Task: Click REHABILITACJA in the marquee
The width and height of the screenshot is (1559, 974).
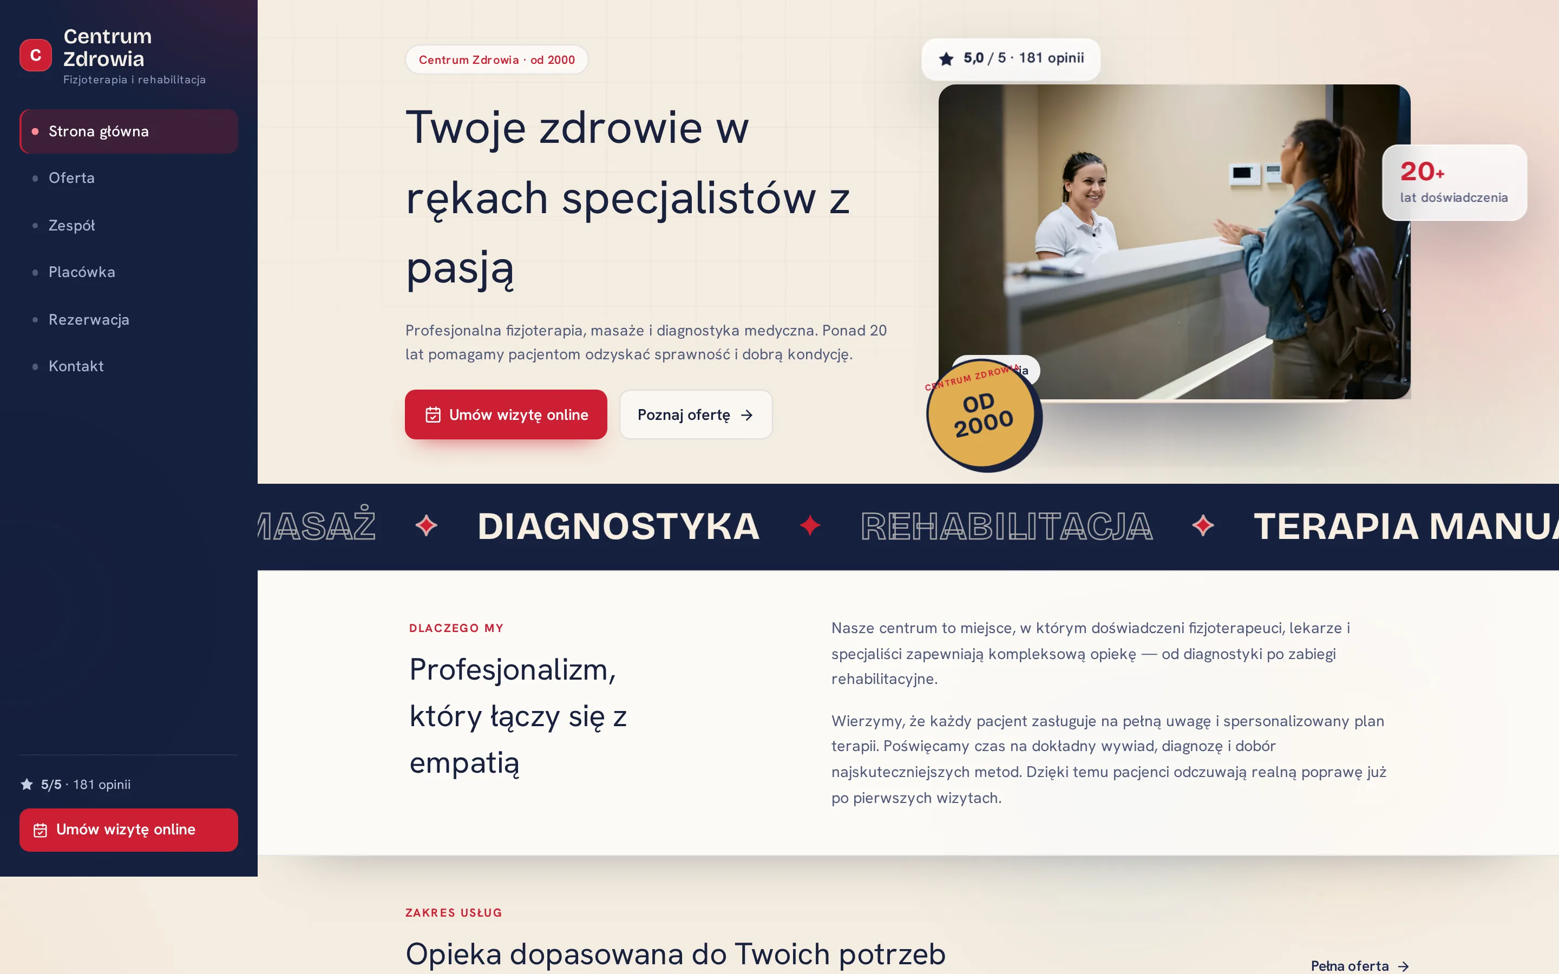Action: click(x=1006, y=527)
